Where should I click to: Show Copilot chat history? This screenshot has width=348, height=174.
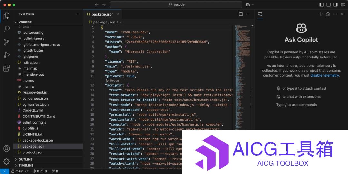[x=328, y=14]
